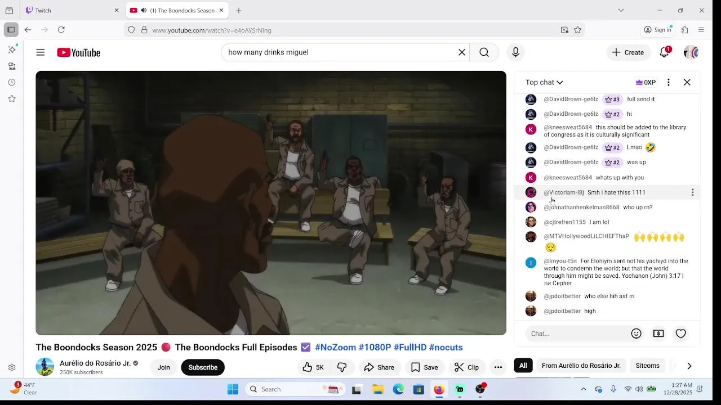The image size is (721, 405).
Task: Open Super Chat dollar icon
Action: pyautogui.click(x=658, y=334)
